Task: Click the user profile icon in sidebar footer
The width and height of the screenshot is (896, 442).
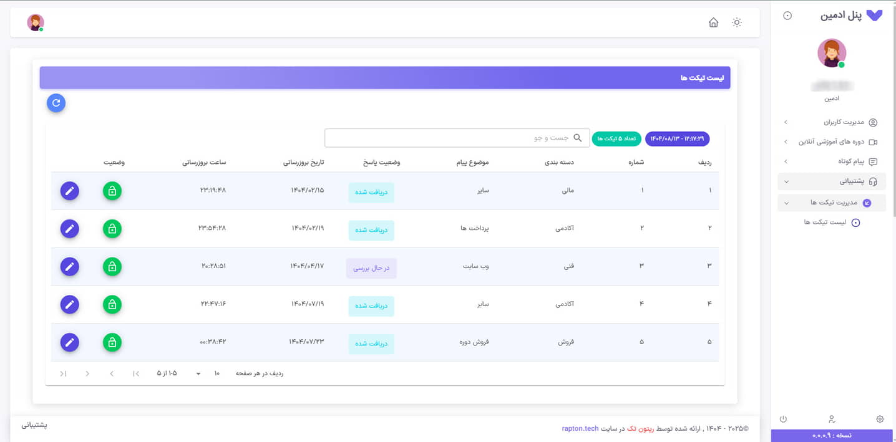Action: pyautogui.click(x=831, y=419)
